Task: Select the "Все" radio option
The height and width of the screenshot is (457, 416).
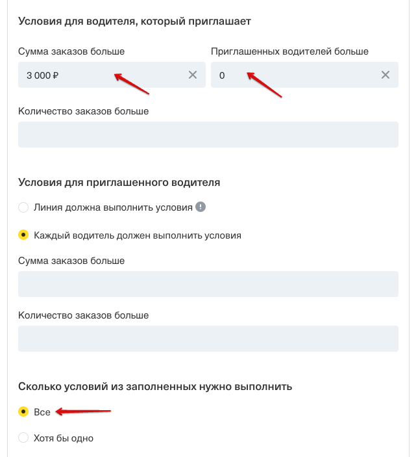Action: click(24, 411)
